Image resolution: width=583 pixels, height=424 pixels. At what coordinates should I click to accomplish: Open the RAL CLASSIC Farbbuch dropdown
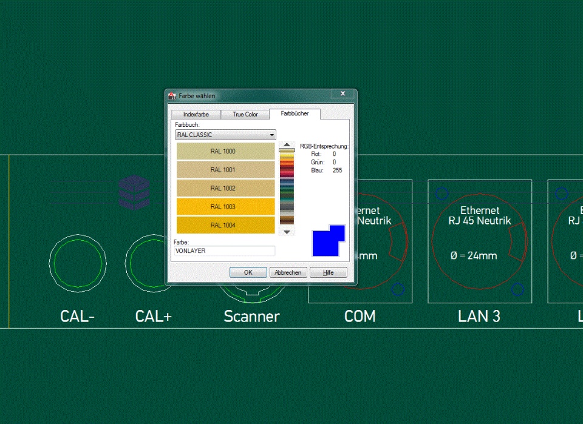click(x=225, y=135)
